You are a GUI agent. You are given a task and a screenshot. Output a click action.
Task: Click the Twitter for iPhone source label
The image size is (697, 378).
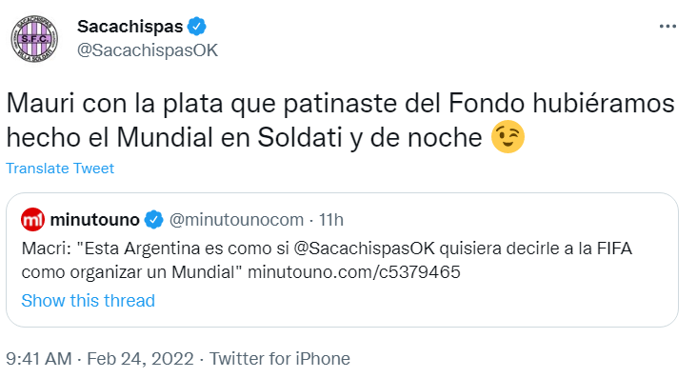coord(280,358)
